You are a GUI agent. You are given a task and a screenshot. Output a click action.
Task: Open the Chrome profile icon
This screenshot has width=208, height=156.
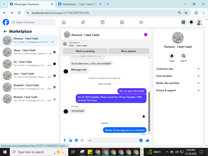196,13
